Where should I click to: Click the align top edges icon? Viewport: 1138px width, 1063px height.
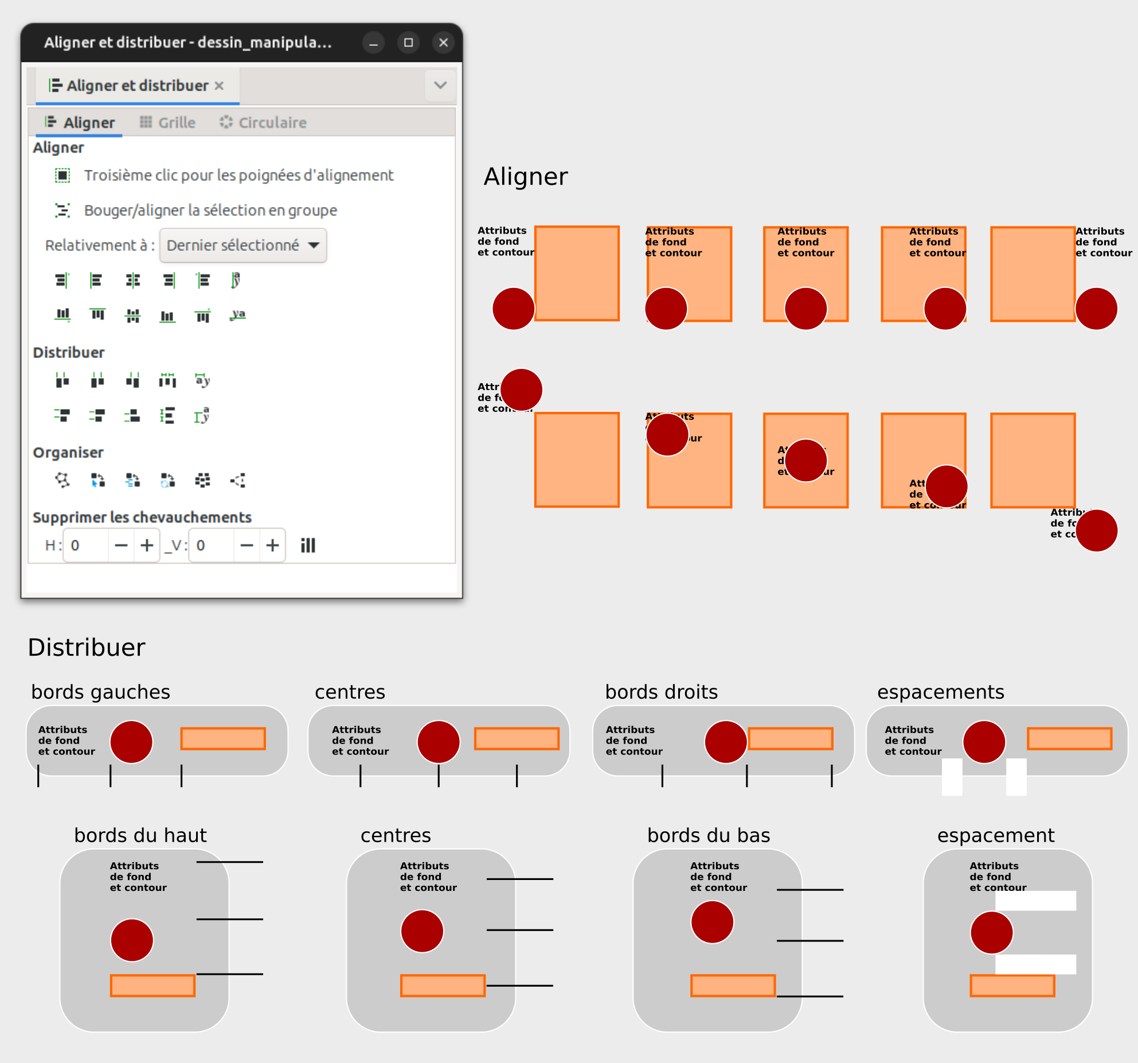click(x=97, y=315)
